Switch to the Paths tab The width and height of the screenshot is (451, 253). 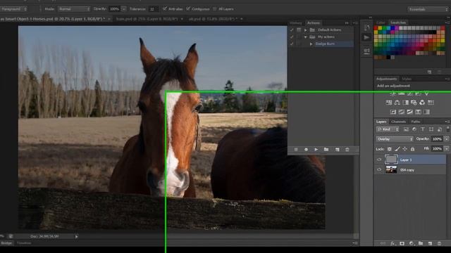[416, 122]
